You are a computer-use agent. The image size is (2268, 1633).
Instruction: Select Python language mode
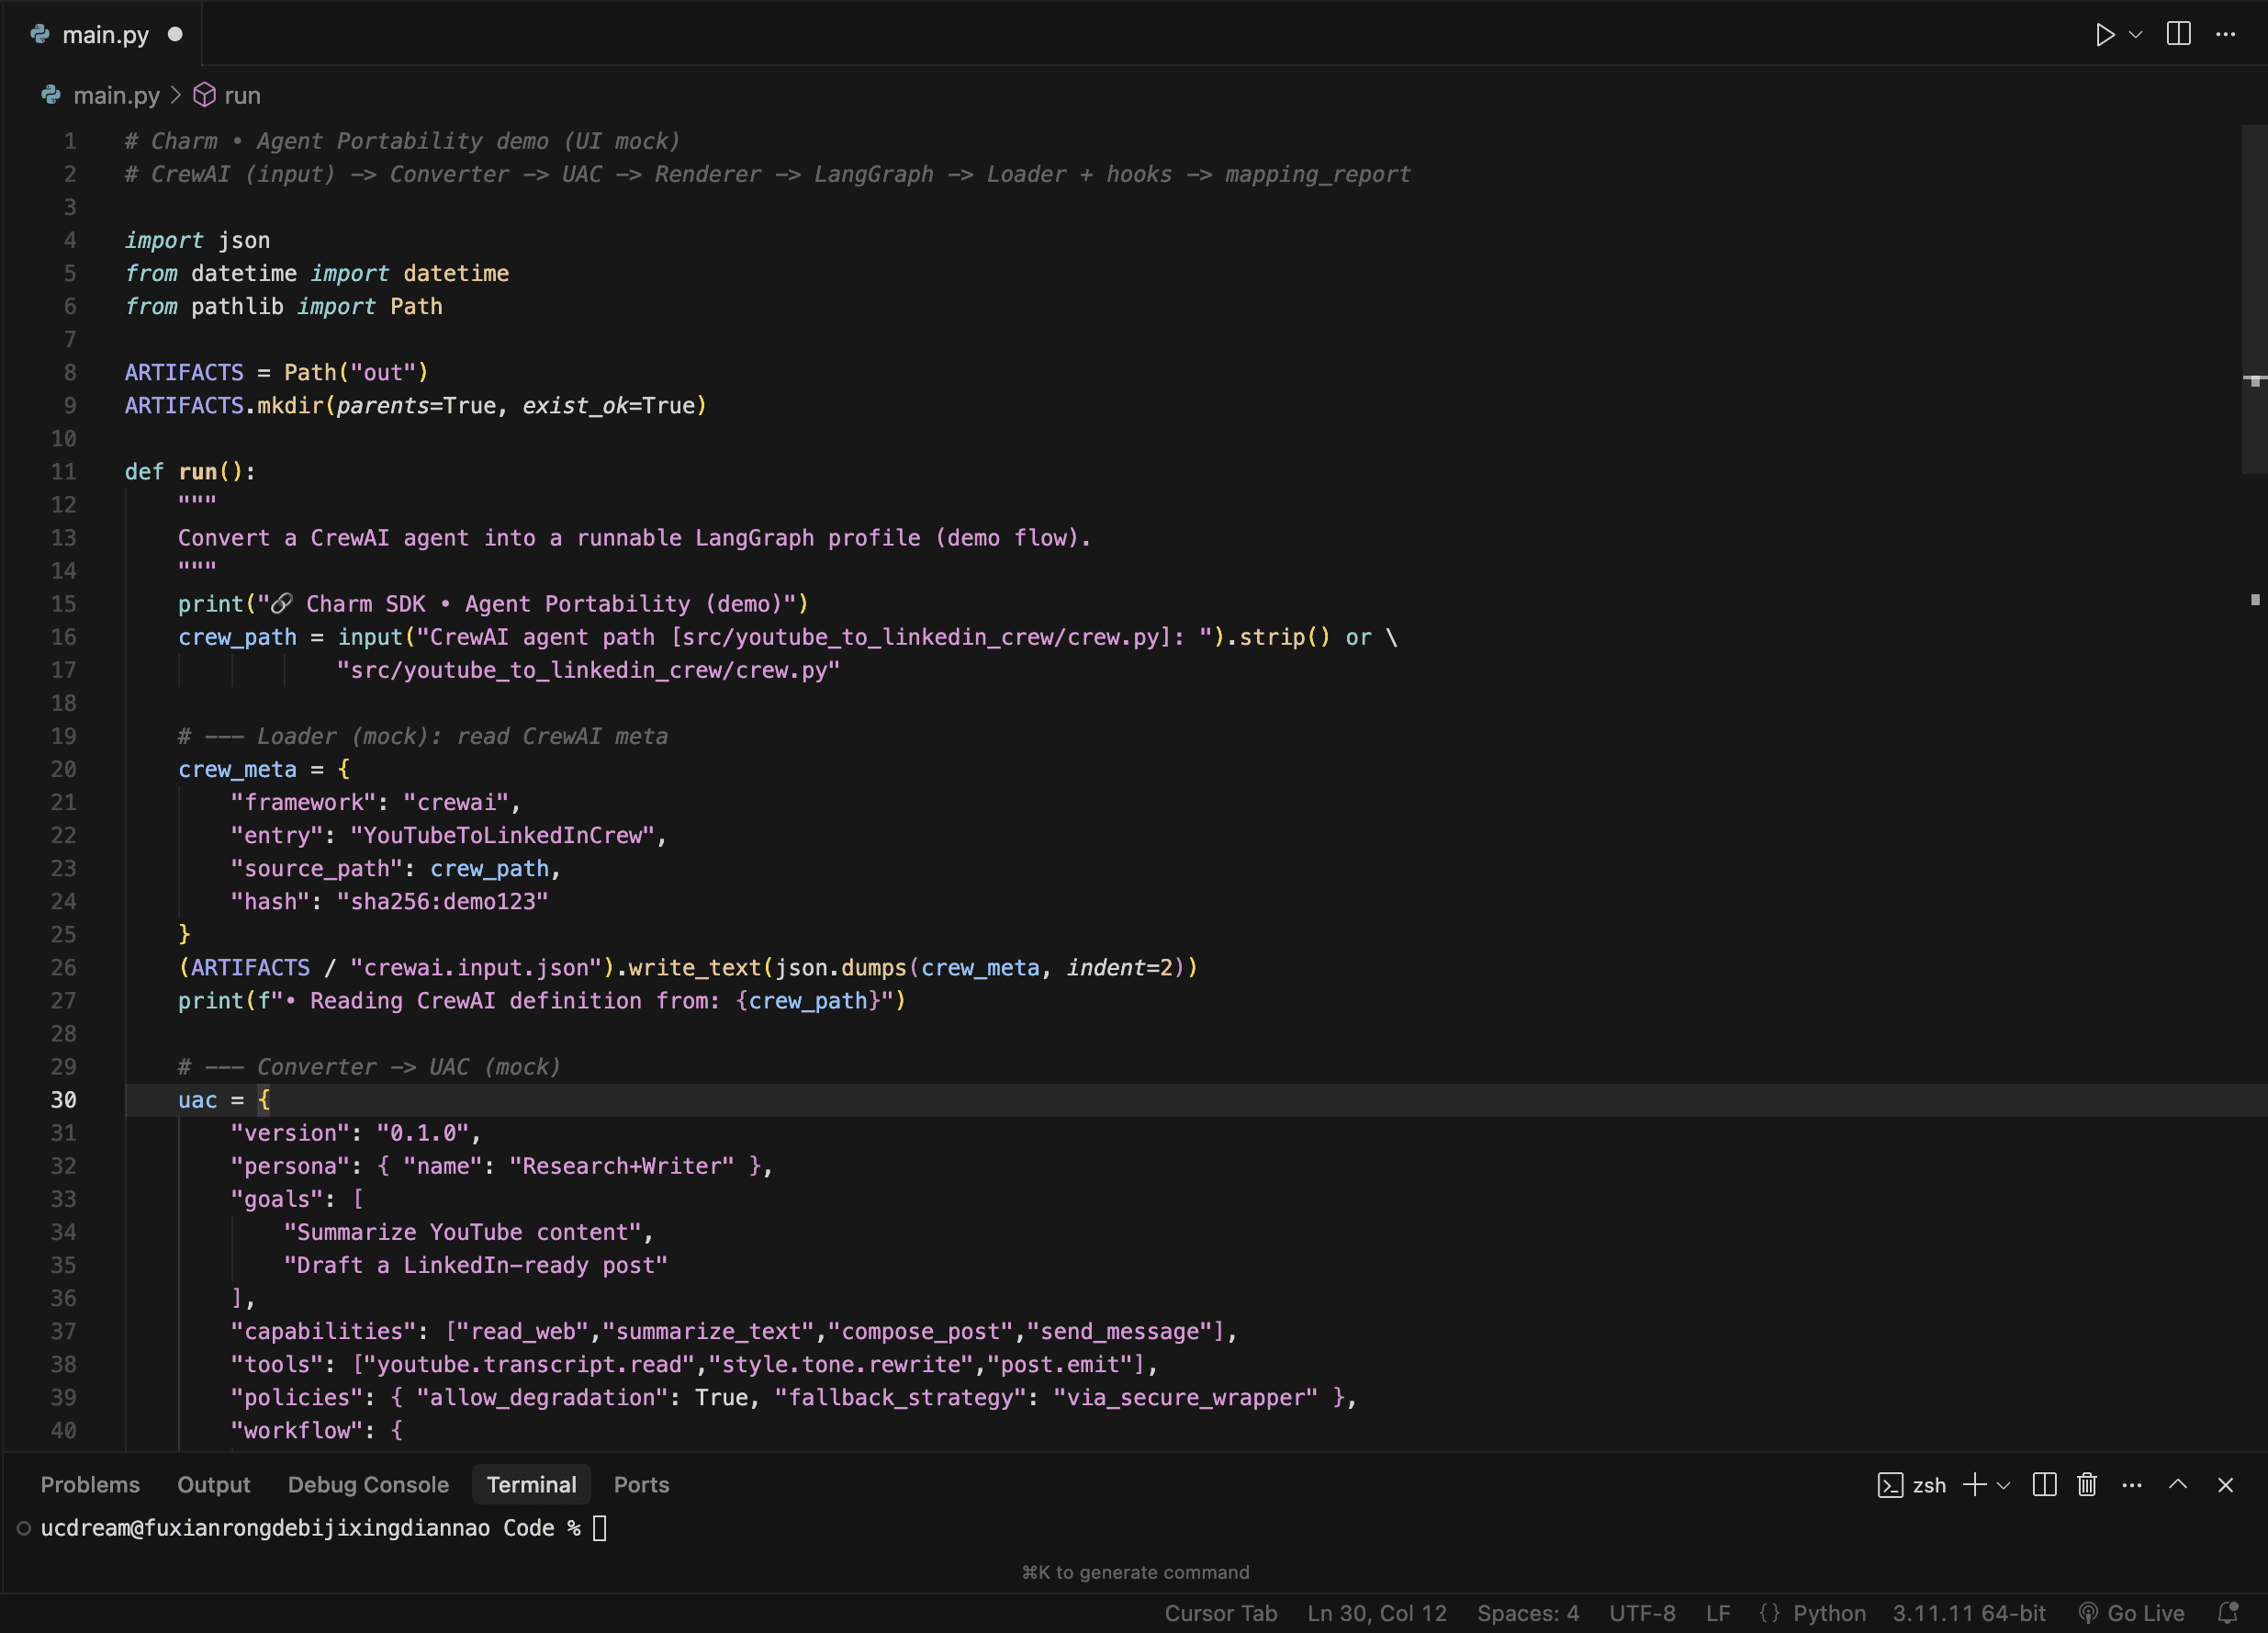click(1828, 1612)
